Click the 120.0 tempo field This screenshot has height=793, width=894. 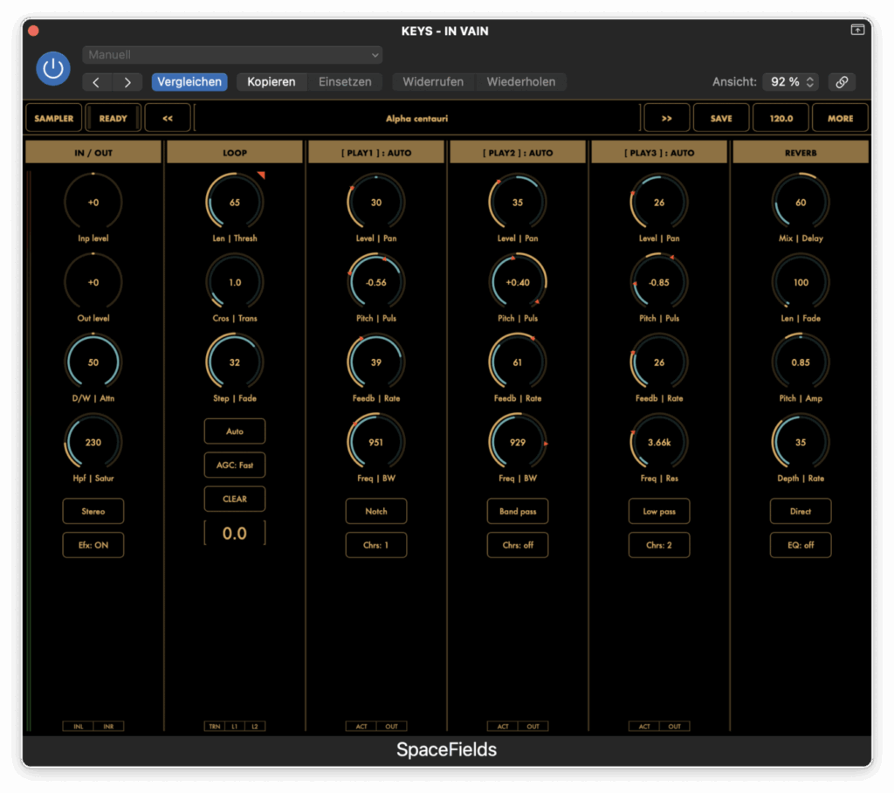point(781,118)
